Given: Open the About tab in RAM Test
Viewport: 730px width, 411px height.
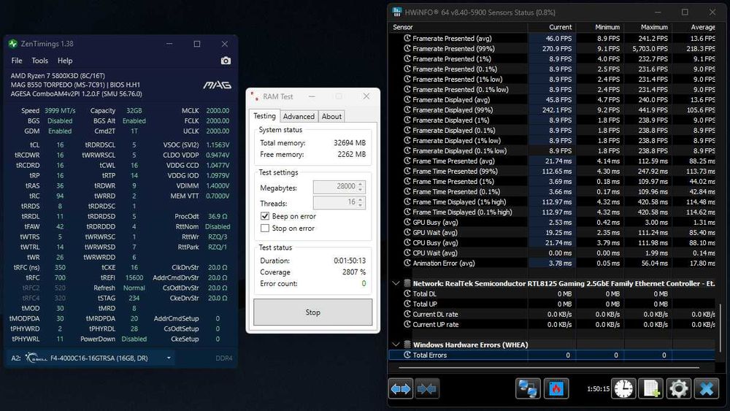Looking at the screenshot, I should click(331, 116).
